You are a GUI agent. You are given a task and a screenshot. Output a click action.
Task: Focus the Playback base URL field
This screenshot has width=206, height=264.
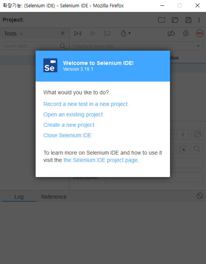pos(138,46)
